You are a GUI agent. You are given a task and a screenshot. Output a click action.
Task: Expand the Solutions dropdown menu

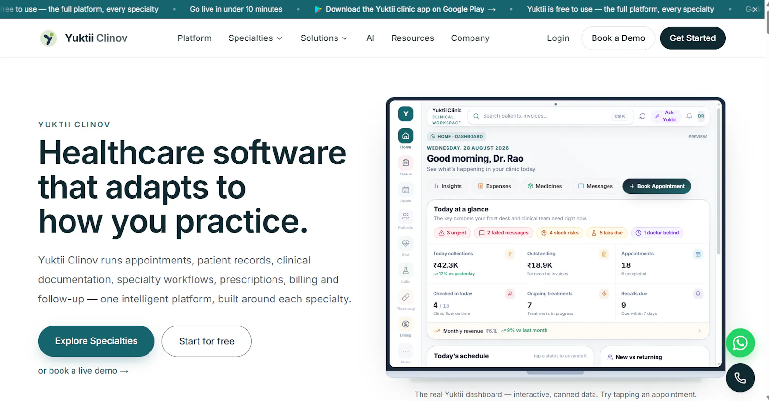pos(324,38)
